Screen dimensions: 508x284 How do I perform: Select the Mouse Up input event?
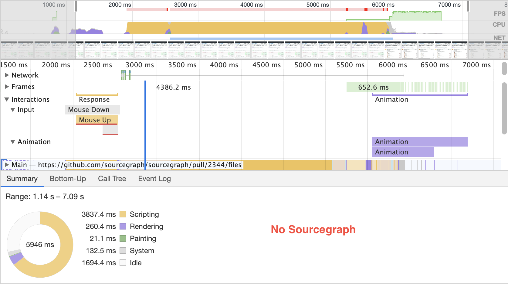(97, 120)
